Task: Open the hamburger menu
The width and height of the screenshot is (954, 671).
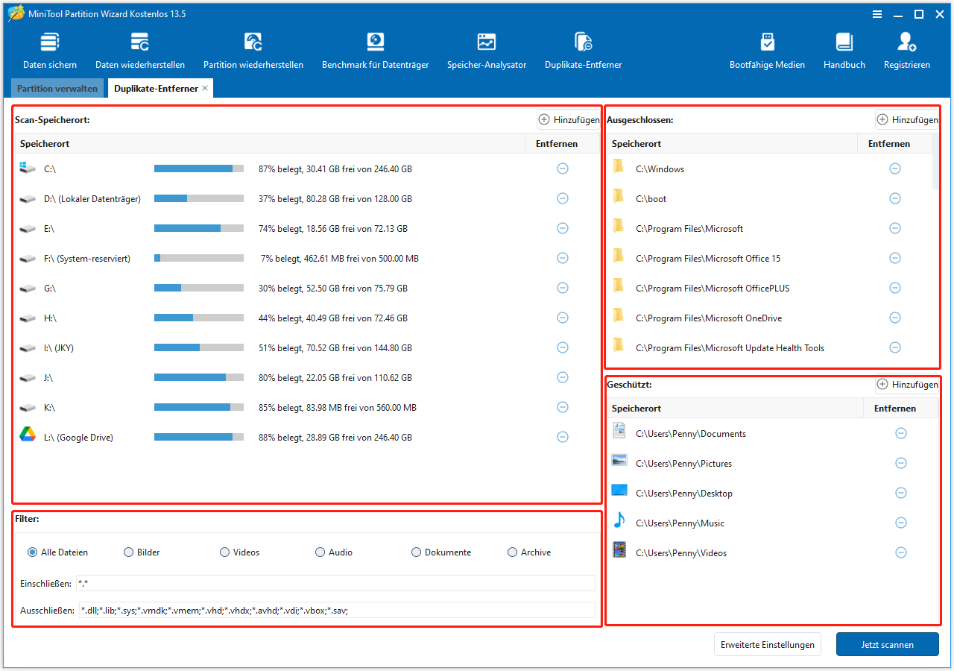Action: pyautogui.click(x=877, y=13)
